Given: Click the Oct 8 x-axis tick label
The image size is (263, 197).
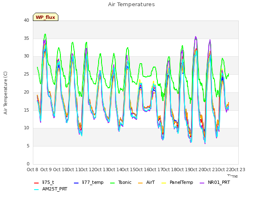Looking at the screenshot, I should pos(32,170).
